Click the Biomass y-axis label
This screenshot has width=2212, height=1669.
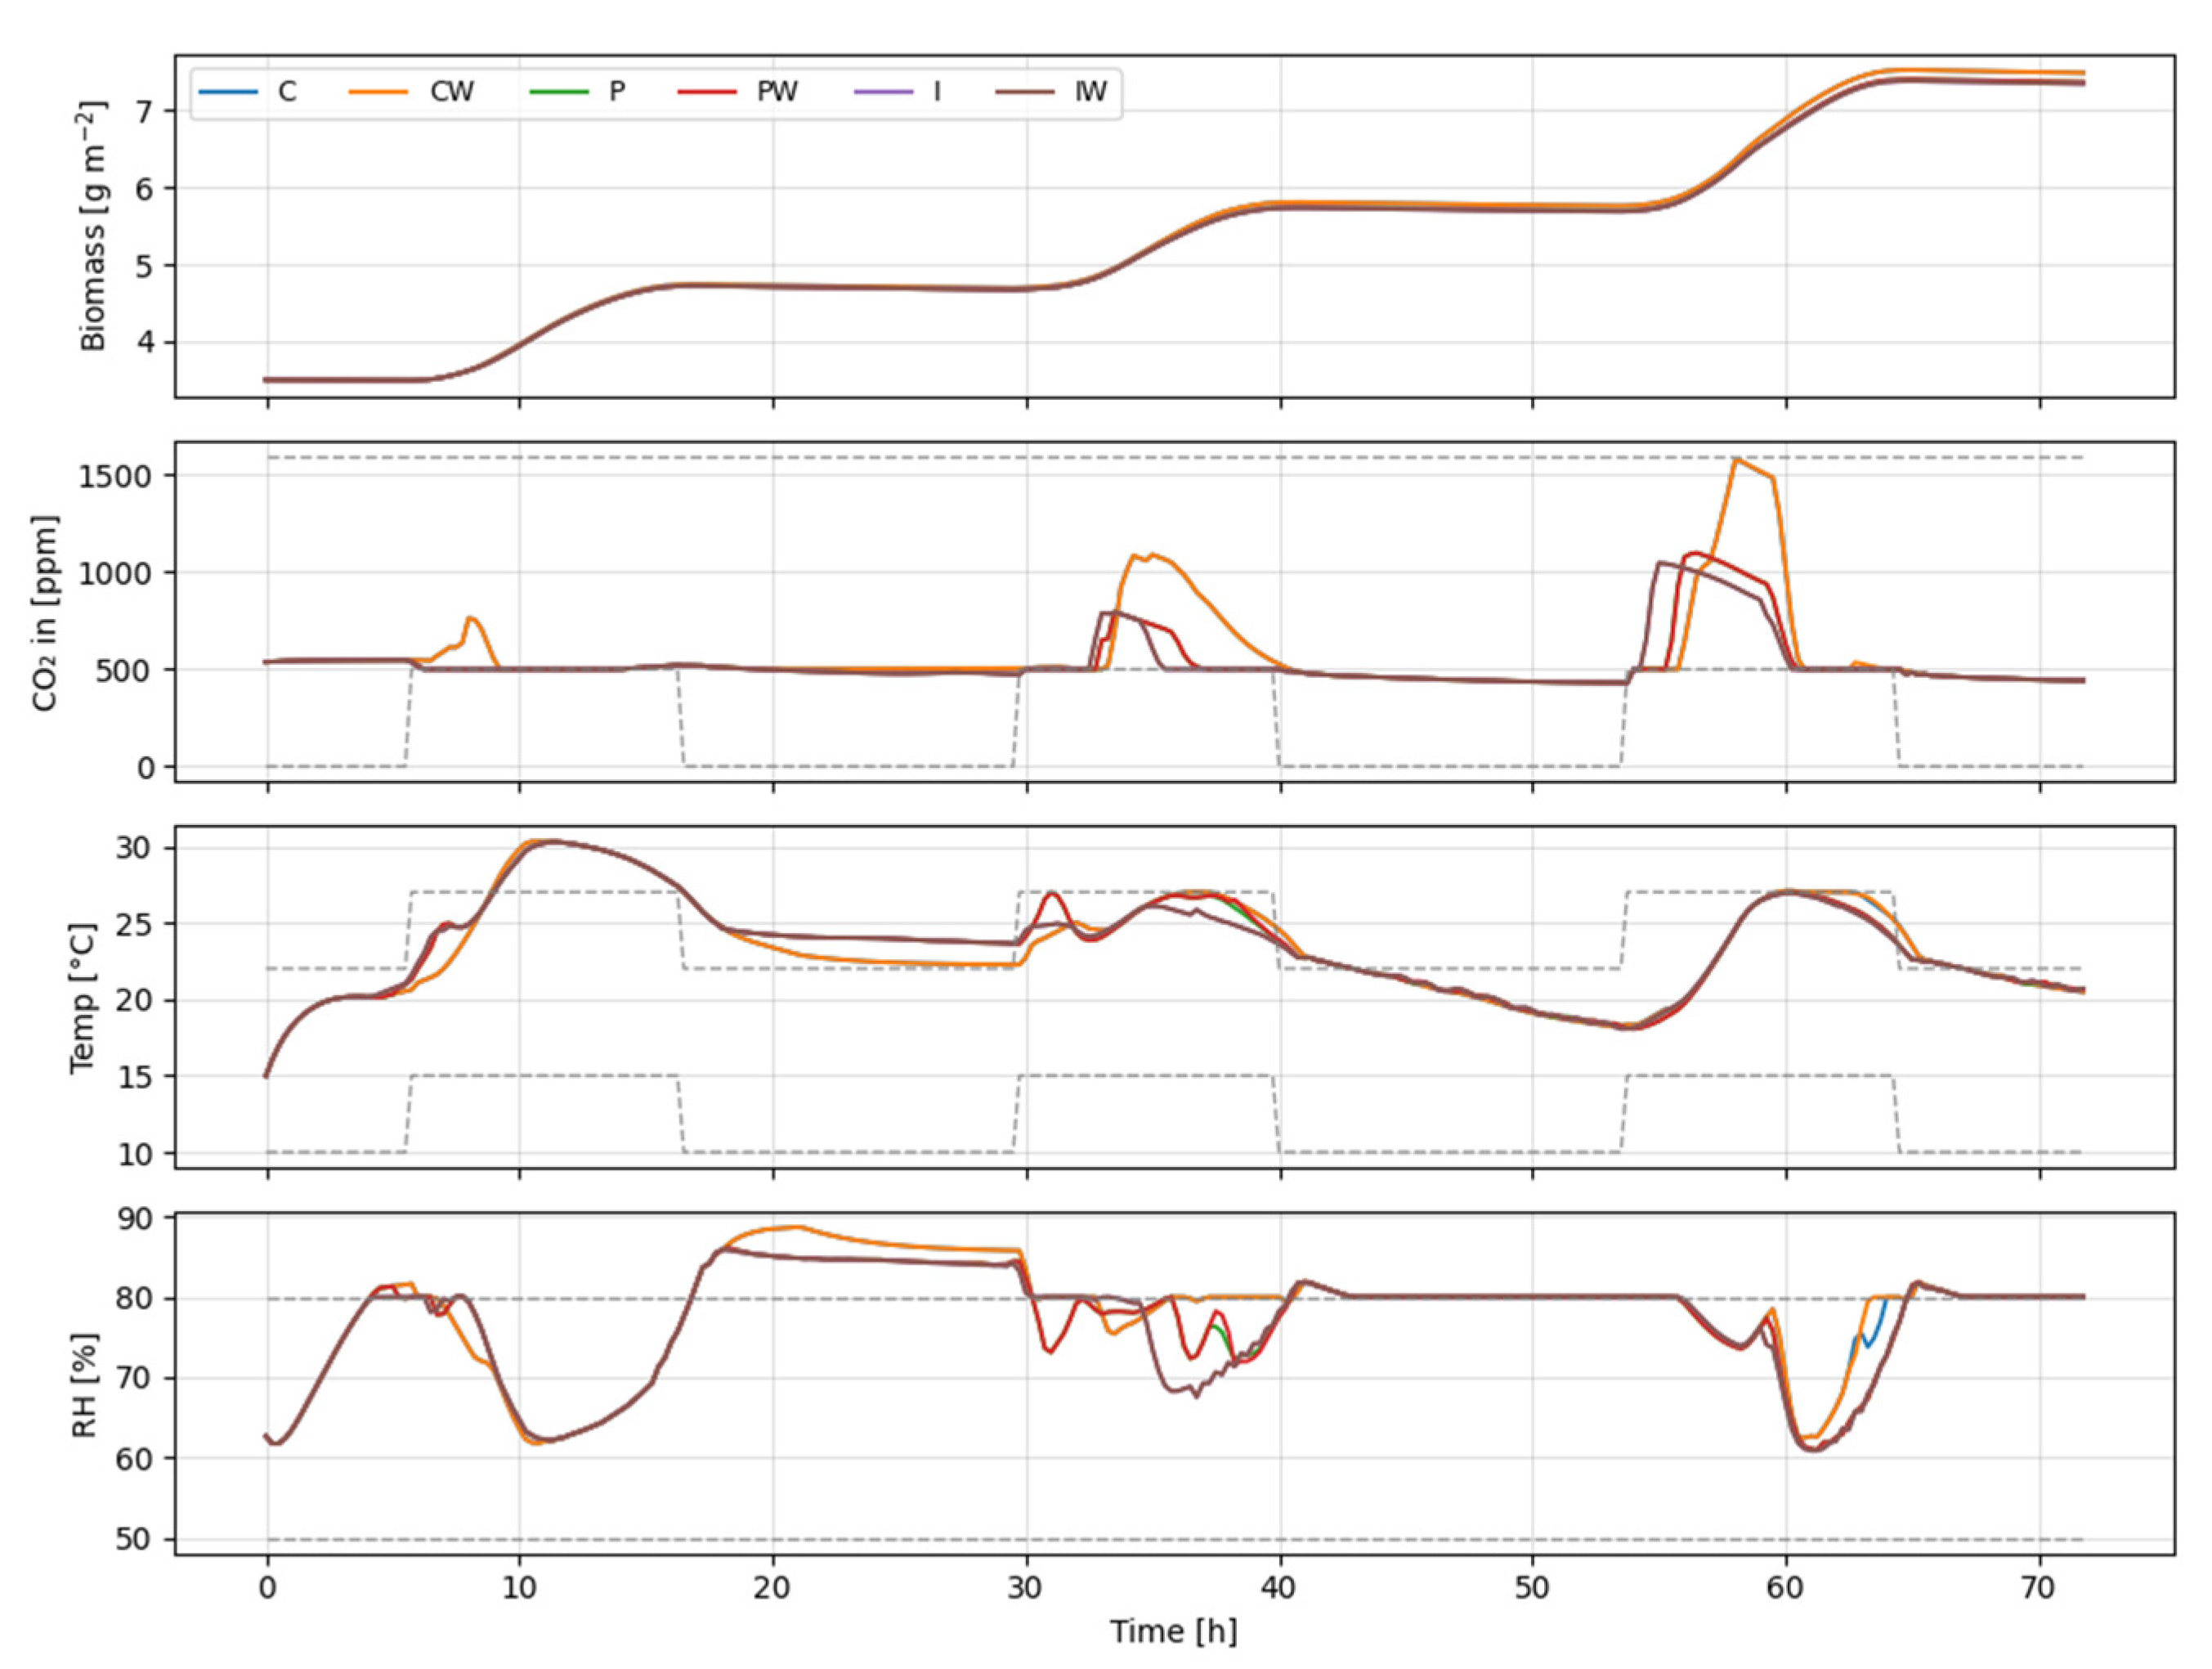pos(92,227)
